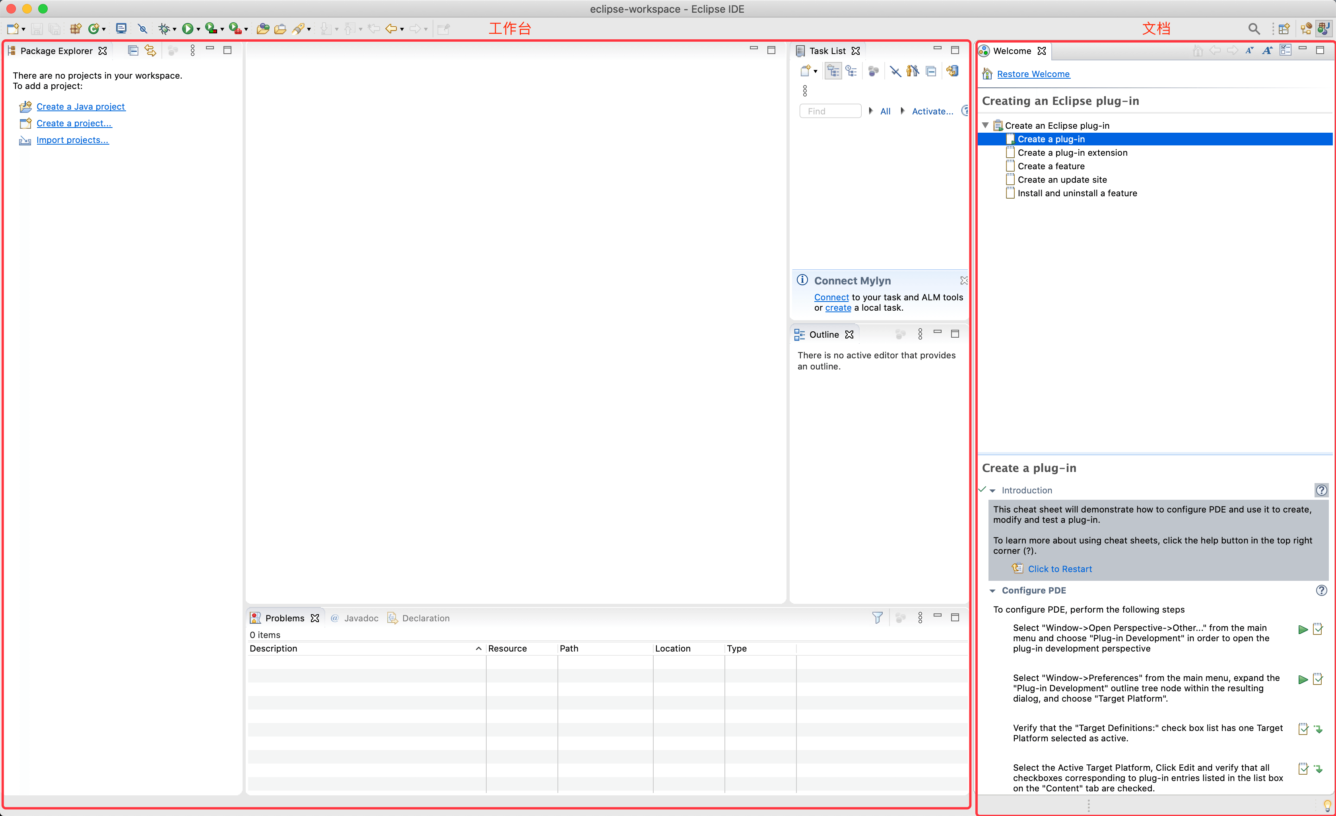Toggle Categorized presentation in Task List
This screenshot has width=1336, height=816.
[x=833, y=71]
